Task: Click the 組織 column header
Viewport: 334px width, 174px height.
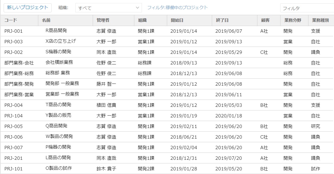Action: 142,20
